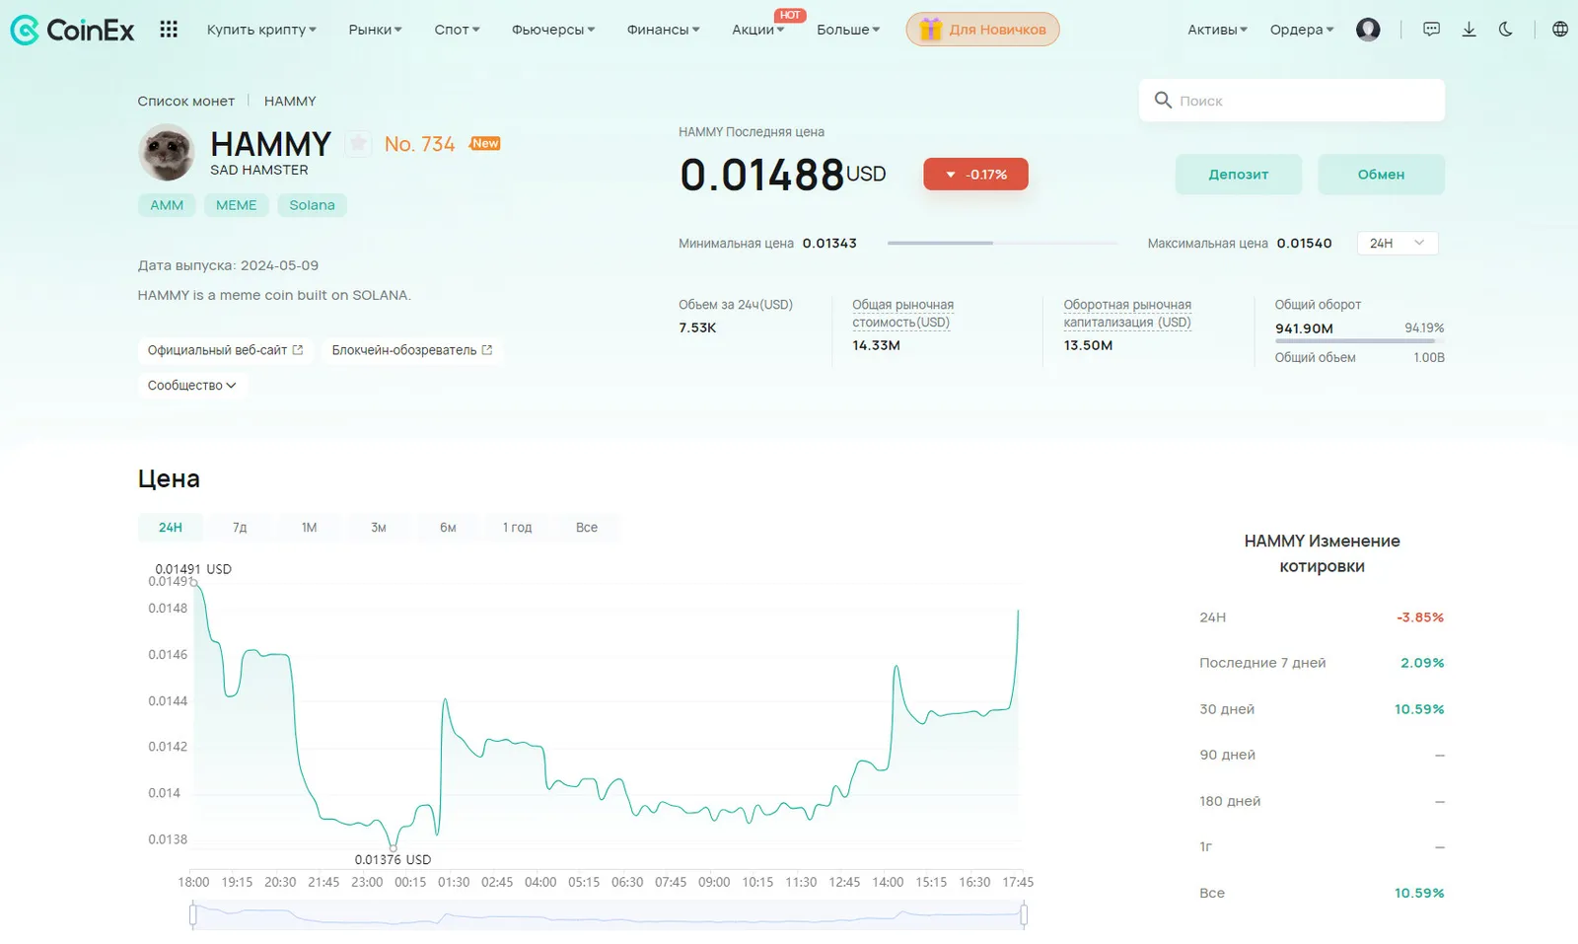The height and width of the screenshot is (944, 1578).
Task: Click Оборотная рыночная капитализация label
Action: click(1127, 314)
